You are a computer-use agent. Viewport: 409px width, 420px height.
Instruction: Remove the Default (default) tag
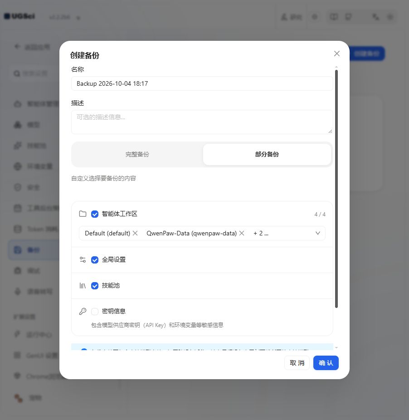[x=135, y=233]
